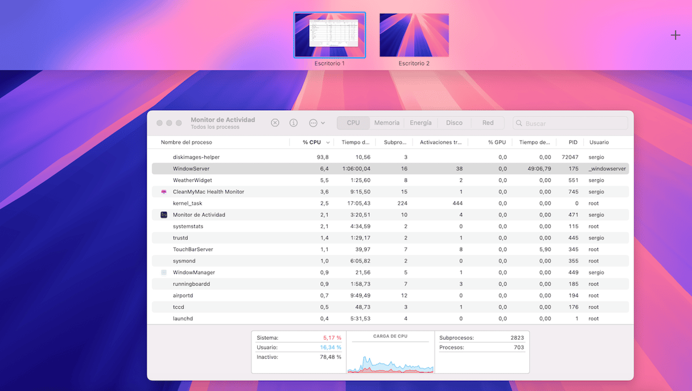
Task: Expand the chevron beside the ellipsis menu
Action: pos(323,123)
